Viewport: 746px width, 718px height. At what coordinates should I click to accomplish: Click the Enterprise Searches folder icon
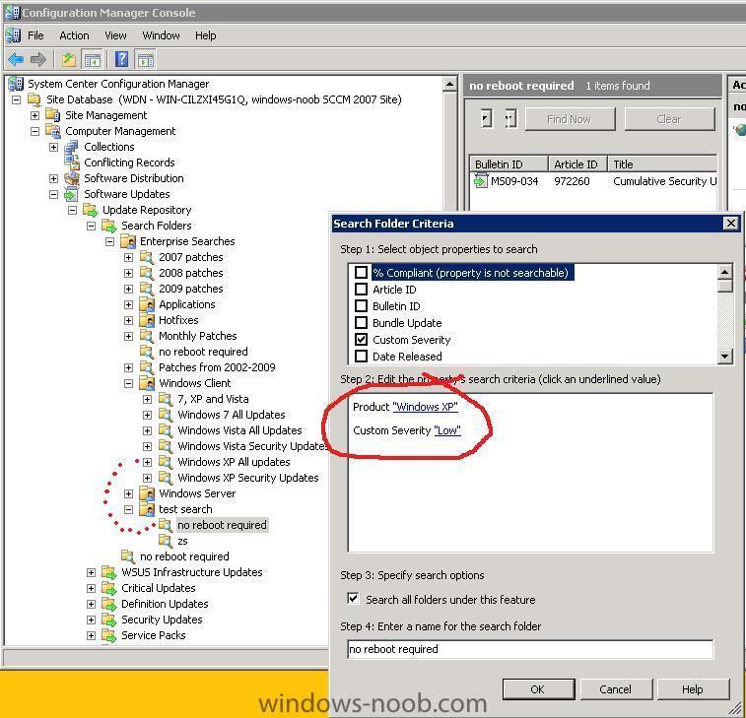[x=127, y=241]
